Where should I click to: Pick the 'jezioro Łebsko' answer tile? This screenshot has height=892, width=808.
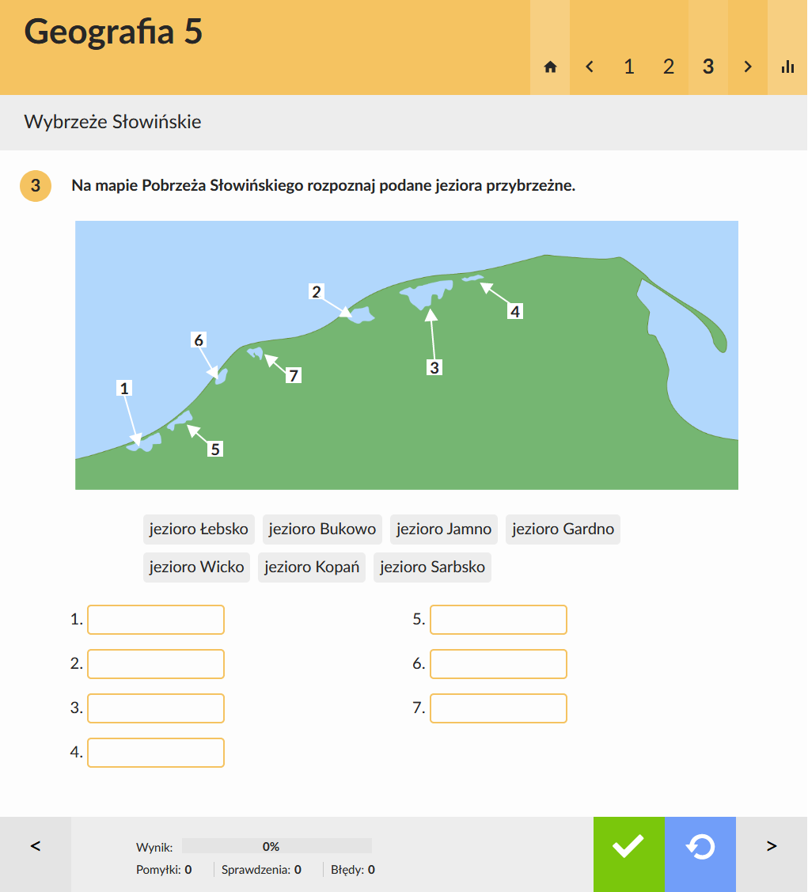pyautogui.click(x=199, y=530)
